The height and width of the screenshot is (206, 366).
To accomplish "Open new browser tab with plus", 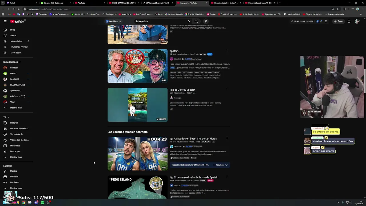I will [x=280, y=3].
